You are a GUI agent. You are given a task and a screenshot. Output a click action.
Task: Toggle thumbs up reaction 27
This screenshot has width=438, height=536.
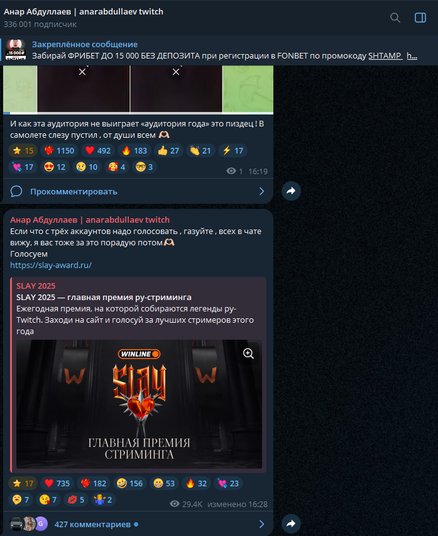coord(168,151)
